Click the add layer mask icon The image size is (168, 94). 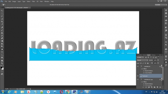(x=149, y=87)
